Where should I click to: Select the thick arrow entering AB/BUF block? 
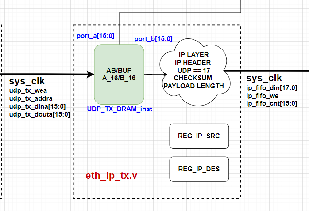point(47,75)
